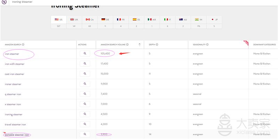Click search volume value 15,000

(x=105, y=74)
